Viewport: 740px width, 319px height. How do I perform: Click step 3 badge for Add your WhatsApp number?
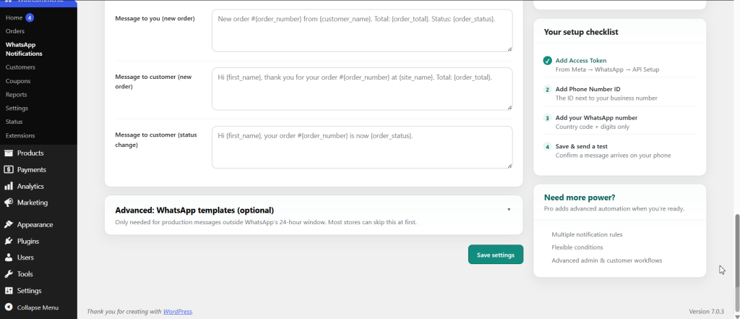pos(548,118)
